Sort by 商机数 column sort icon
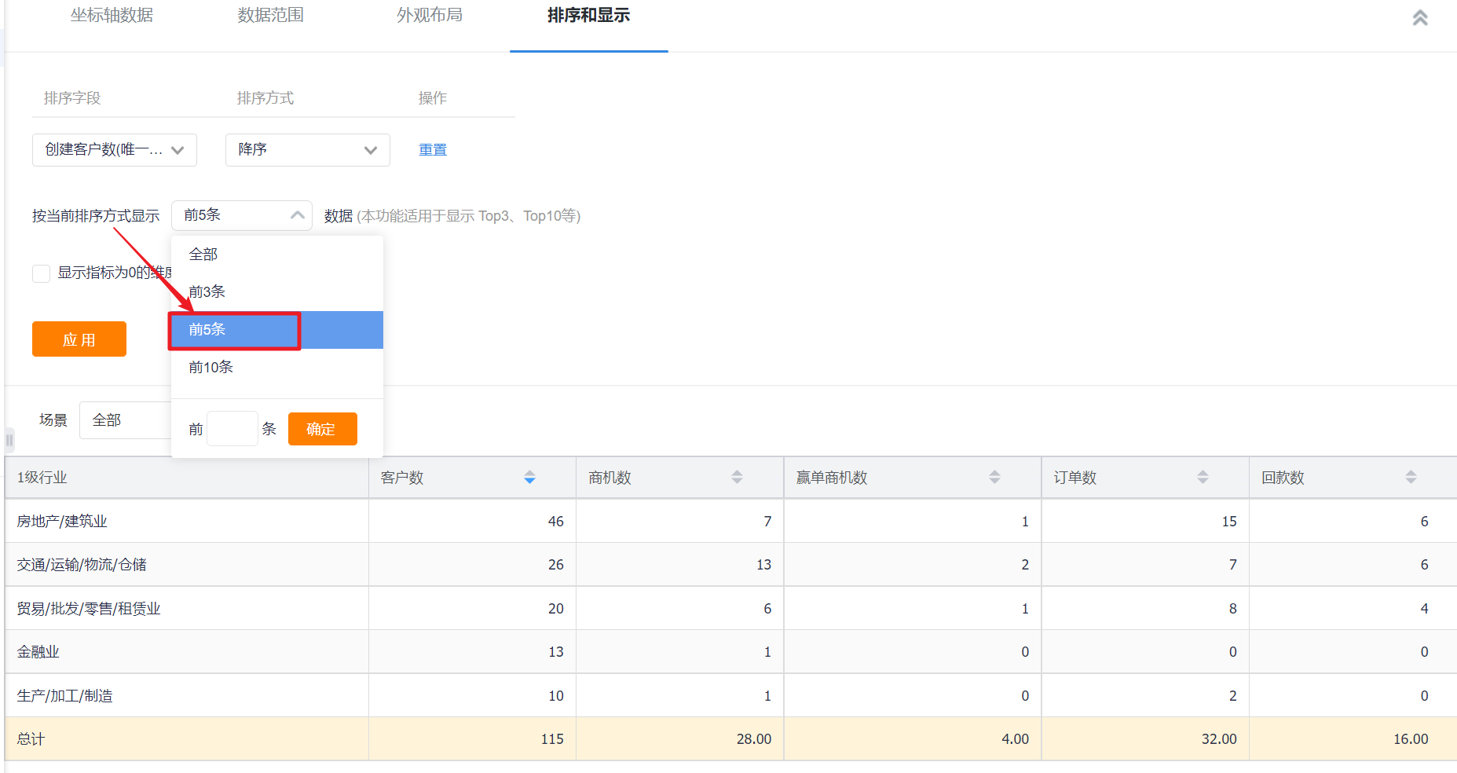The image size is (1457, 773). 737,477
